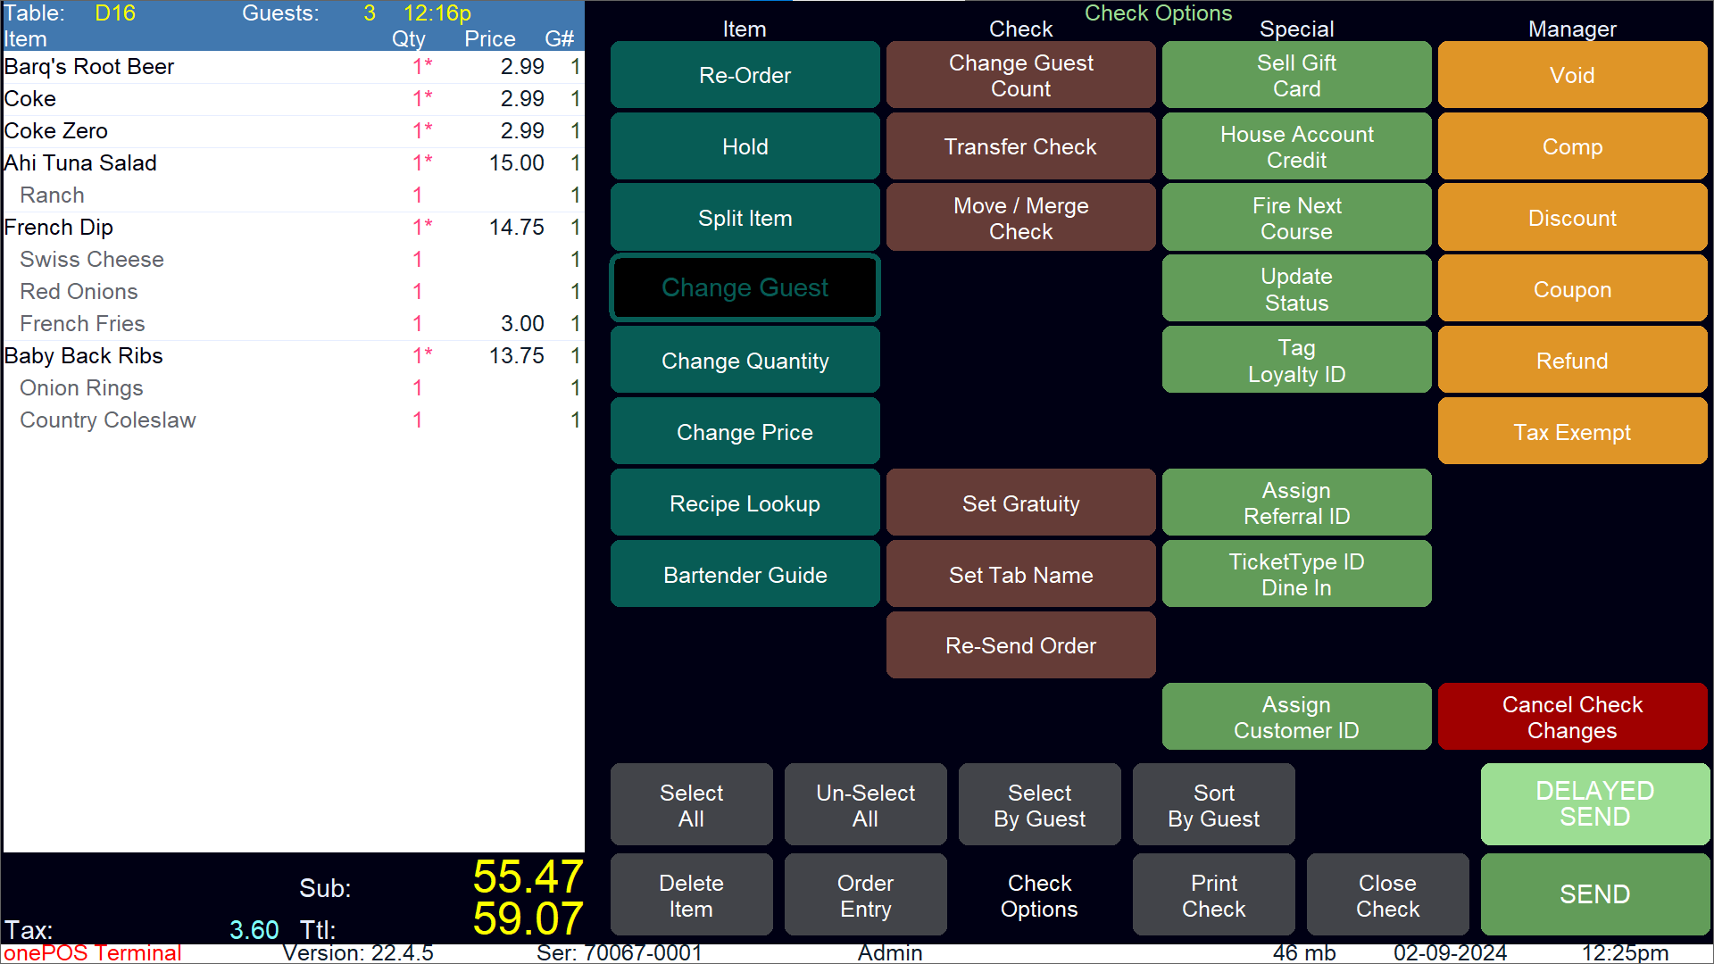Choose DELAYED SEND
This screenshot has width=1714, height=964.
pos(1594,803)
